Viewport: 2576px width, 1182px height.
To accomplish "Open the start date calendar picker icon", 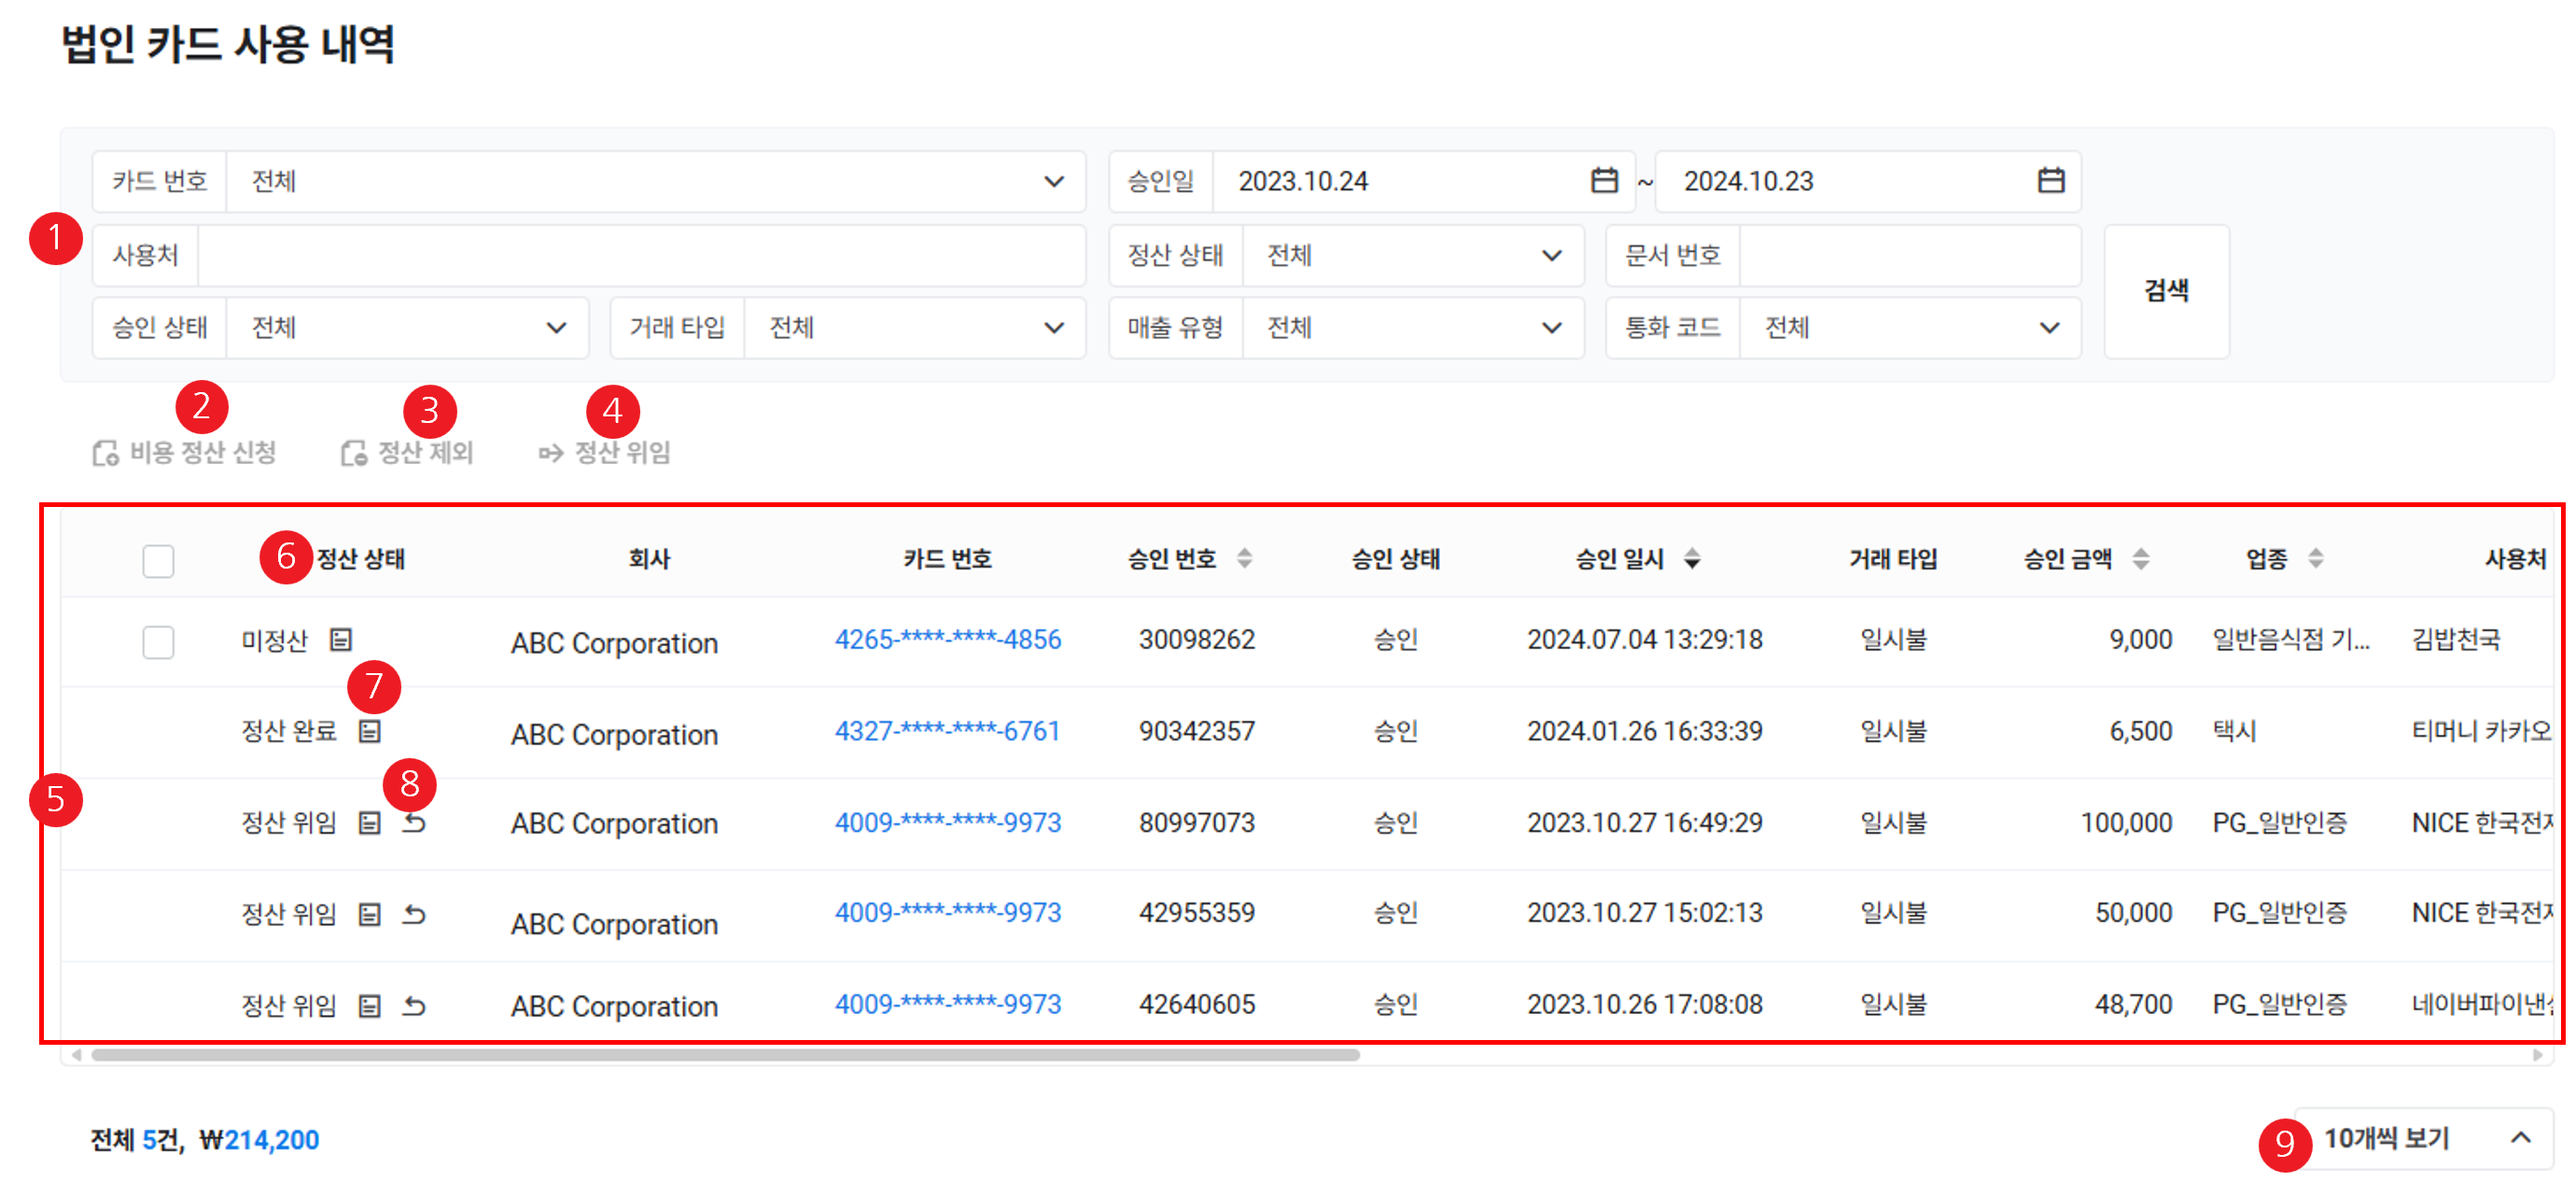I will (x=1603, y=181).
